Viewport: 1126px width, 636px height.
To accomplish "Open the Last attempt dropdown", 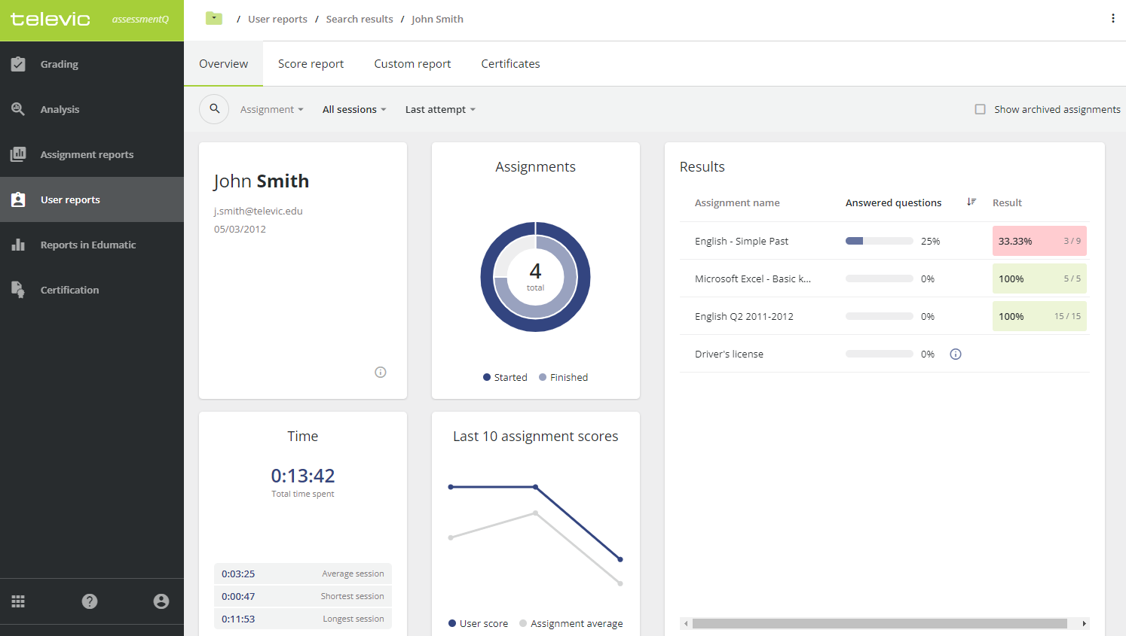I will coord(440,109).
